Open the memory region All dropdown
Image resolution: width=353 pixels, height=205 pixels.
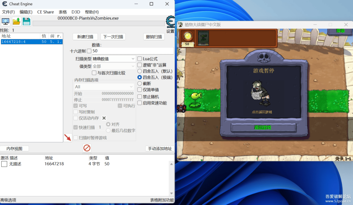tap(104, 86)
